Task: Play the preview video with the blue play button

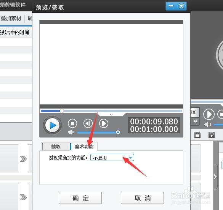Action: (x=52, y=125)
